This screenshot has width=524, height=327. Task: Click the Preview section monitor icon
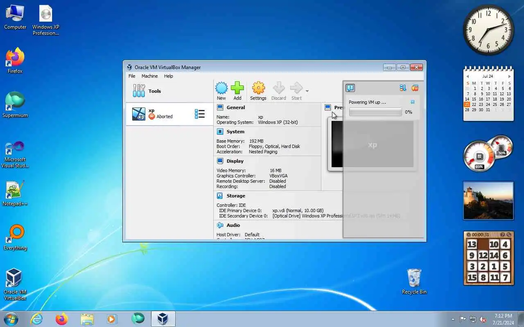point(328,108)
